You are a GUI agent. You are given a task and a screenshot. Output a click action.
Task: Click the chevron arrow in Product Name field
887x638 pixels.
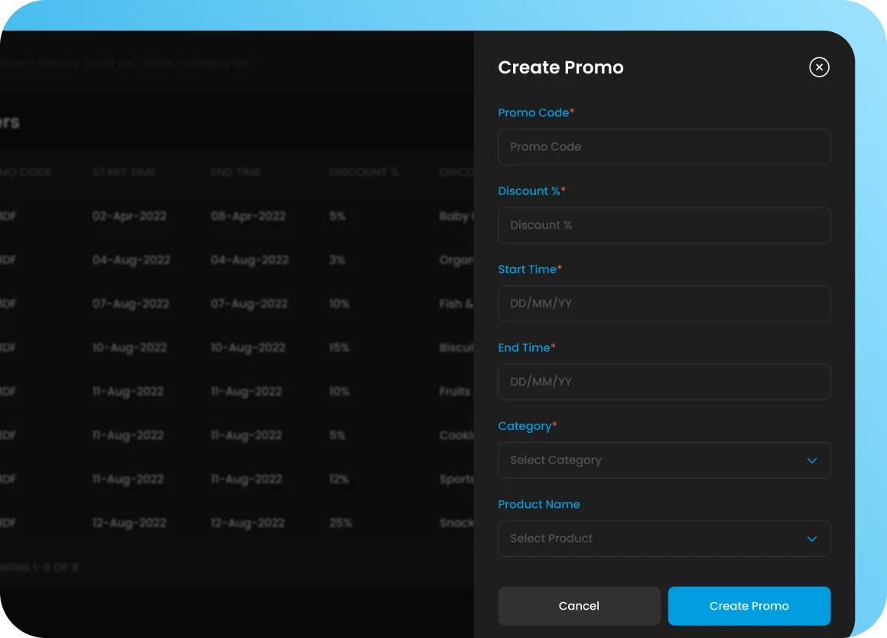point(812,539)
